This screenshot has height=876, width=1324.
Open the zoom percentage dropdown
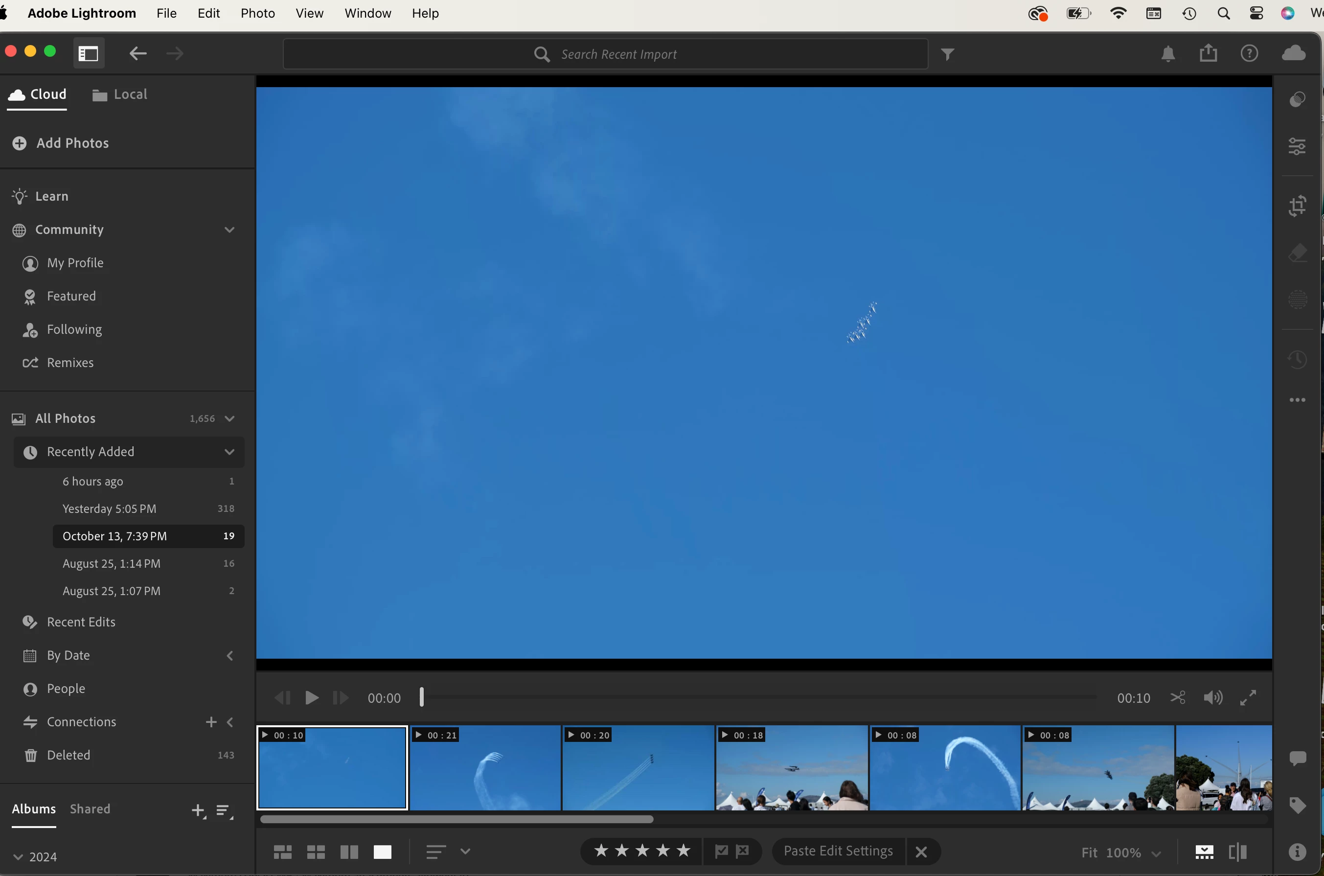[x=1156, y=853]
